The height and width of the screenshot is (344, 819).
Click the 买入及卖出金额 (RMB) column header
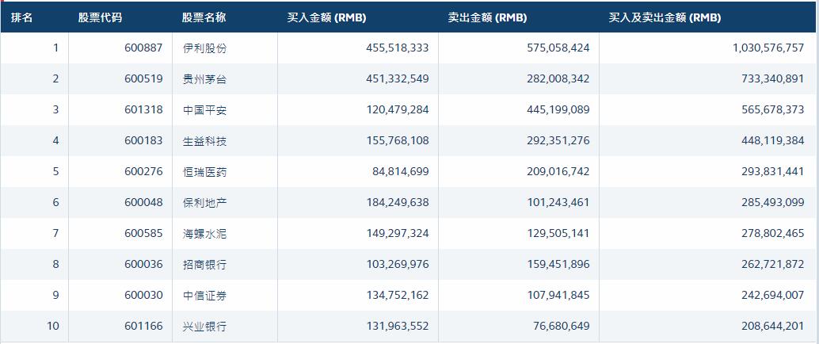pos(665,17)
